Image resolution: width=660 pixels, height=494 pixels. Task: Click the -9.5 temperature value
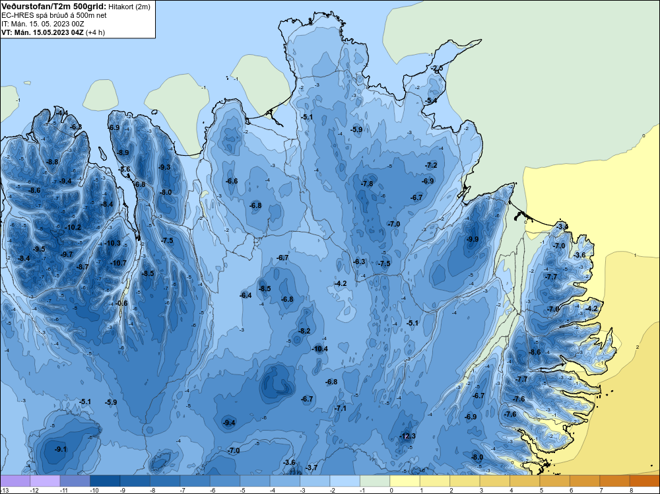click(x=39, y=249)
